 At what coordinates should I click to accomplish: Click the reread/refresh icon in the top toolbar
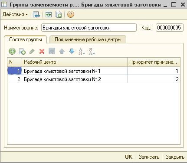coord(49,15)
